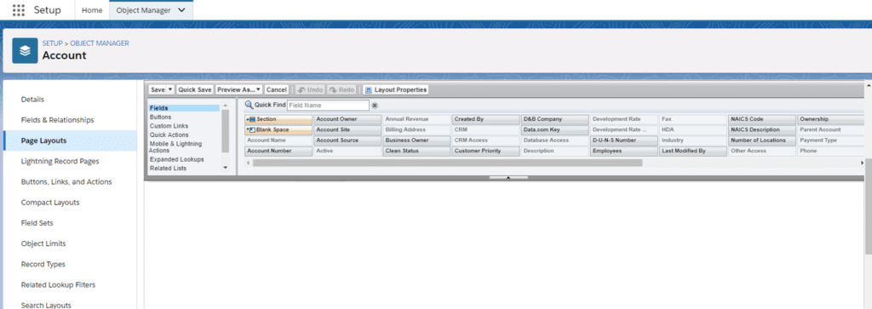Open the App Launcher grid icon
This screenshot has width=872, height=309.
pyautogui.click(x=19, y=10)
